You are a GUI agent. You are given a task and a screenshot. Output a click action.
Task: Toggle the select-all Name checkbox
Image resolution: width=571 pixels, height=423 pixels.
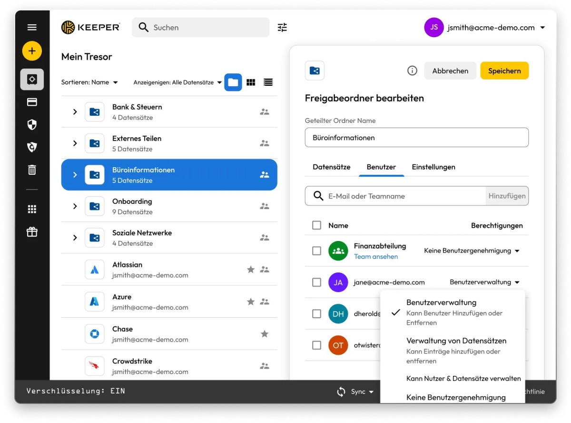coord(316,225)
